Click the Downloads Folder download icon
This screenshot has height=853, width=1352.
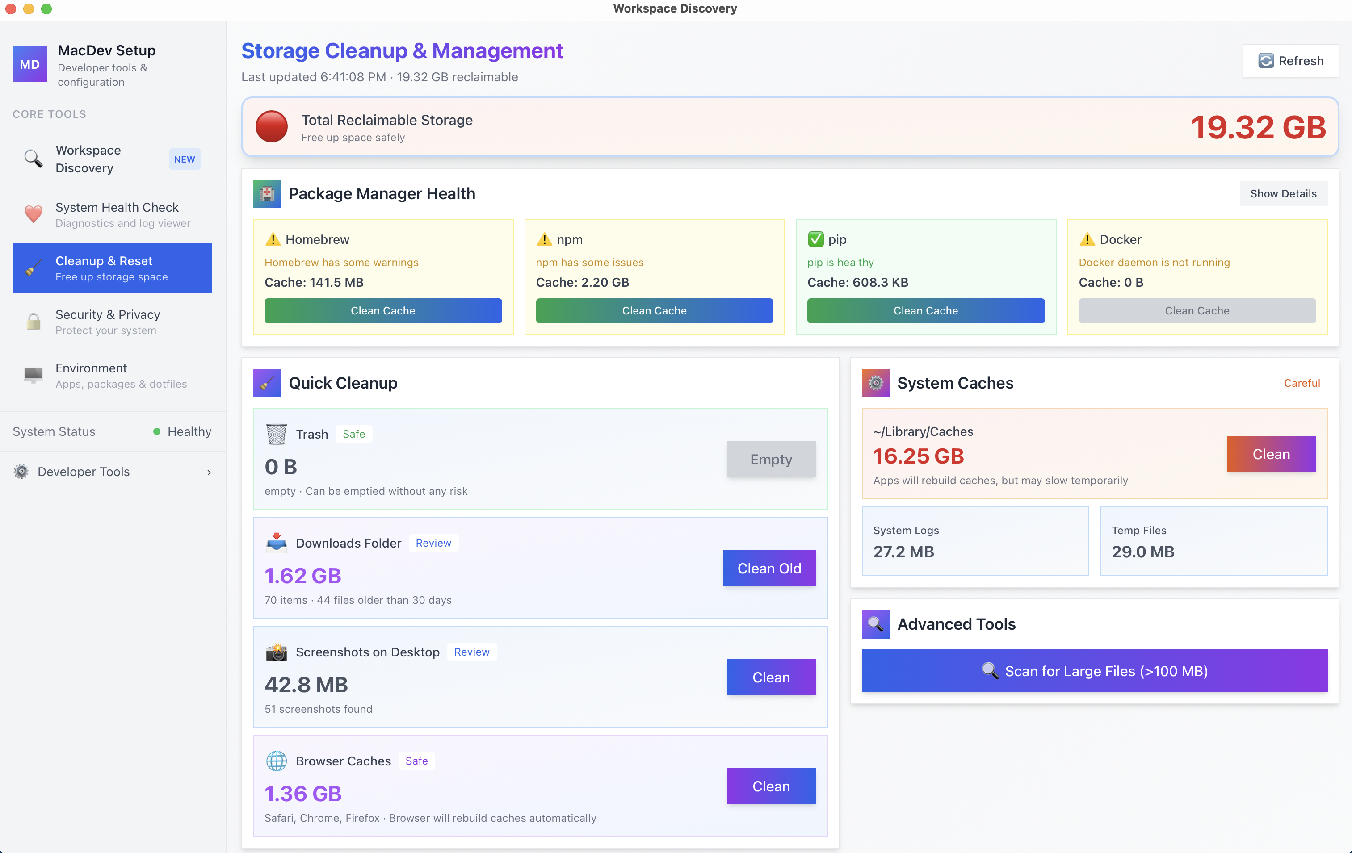click(x=276, y=543)
